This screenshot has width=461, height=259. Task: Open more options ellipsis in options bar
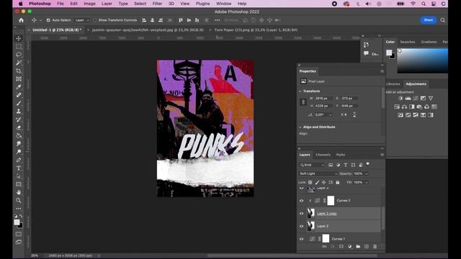click(x=218, y=20)
